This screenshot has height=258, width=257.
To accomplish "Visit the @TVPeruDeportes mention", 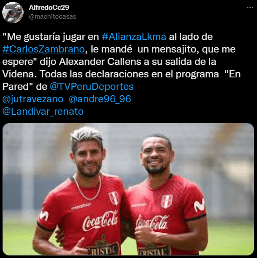I will 92,87.
